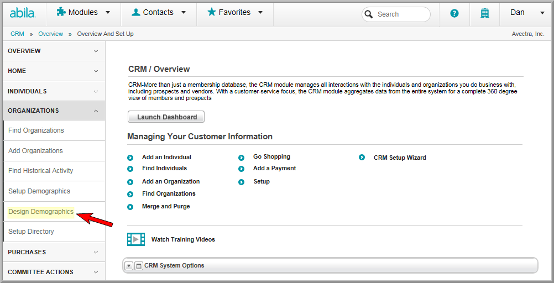
Task: Click the arrow bullet beside Merge and Purge
Action: pos(130,207)
